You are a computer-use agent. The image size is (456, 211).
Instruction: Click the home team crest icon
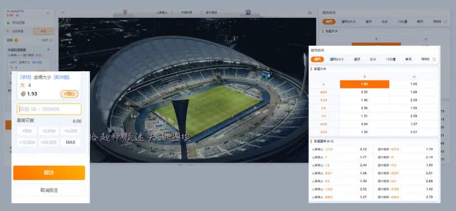[x=125, y=12]
